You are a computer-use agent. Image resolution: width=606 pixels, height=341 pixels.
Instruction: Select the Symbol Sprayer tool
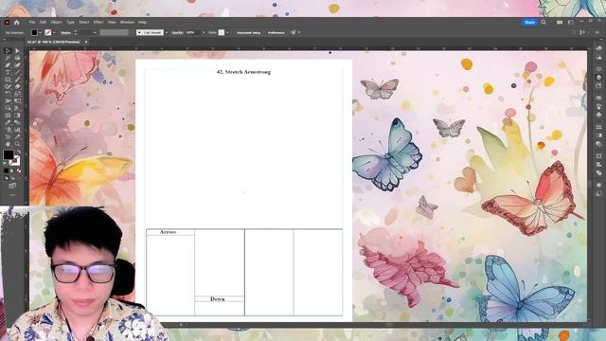click(8, 130)
